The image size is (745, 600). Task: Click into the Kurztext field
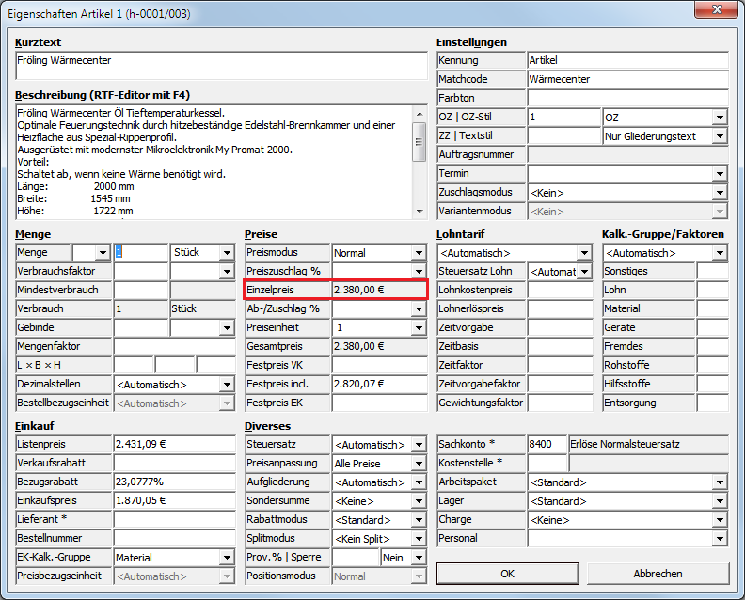(x=221, y=66)
